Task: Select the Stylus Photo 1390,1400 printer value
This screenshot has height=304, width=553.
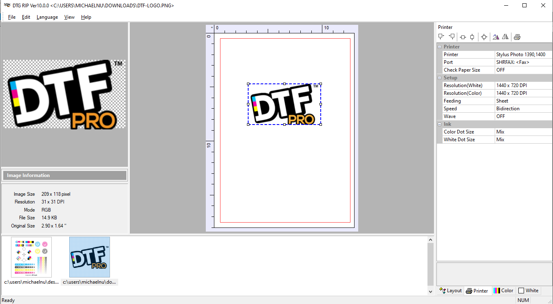Action: [523, 55]
